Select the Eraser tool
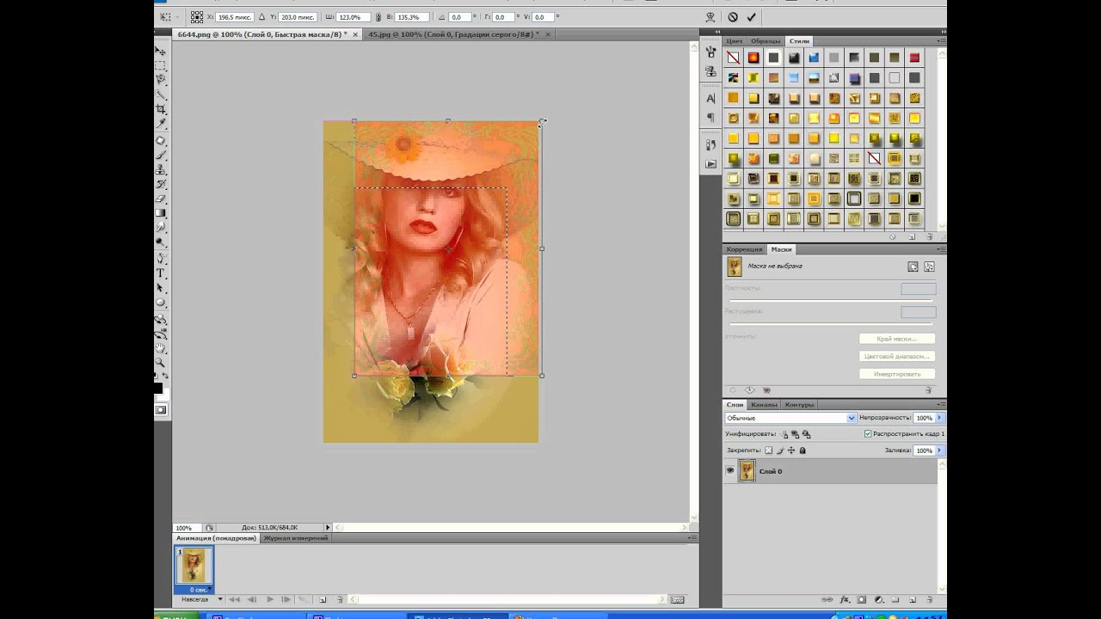Screen dimensions: 1101x619 pyautogui.click(x=161, y=199)
